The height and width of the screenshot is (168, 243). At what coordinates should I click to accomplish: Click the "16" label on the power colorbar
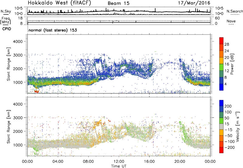(227, 64)
